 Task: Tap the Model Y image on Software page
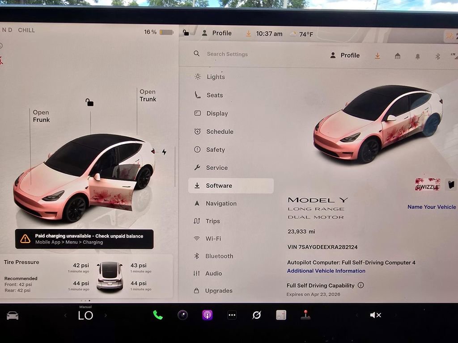pos(377,124)
